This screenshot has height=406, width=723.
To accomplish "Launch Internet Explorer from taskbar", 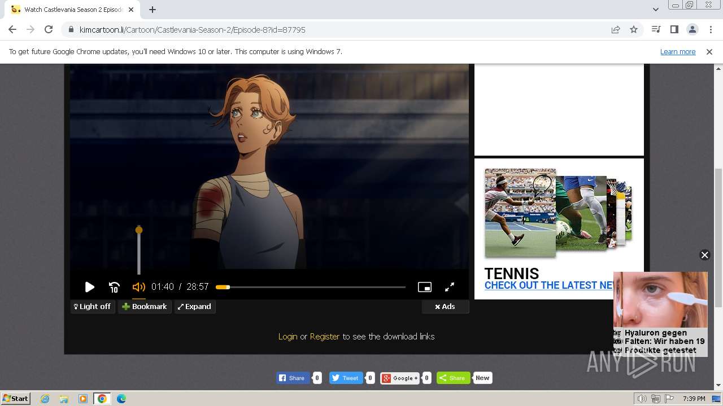I will coord(45,399).
